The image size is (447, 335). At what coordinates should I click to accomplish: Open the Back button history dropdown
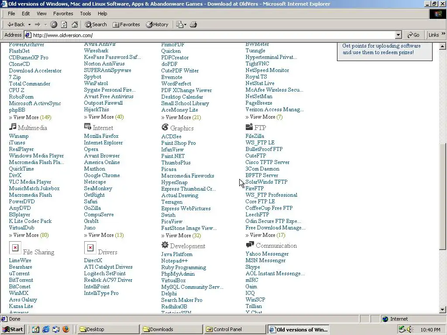[x=29, y=24]
